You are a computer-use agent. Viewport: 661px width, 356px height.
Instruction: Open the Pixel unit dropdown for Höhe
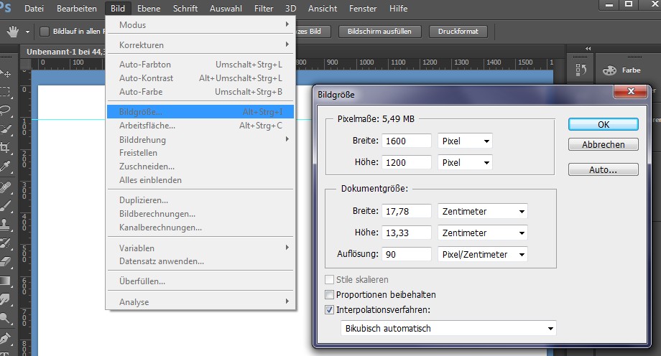click(x=465, y=163)
